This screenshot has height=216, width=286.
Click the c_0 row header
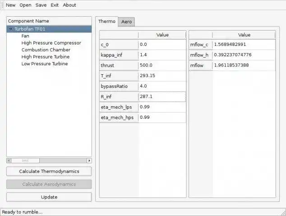pos(119,45)
